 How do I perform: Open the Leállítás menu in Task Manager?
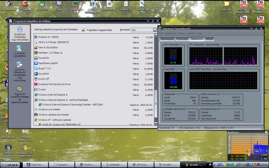pos(190,33)
